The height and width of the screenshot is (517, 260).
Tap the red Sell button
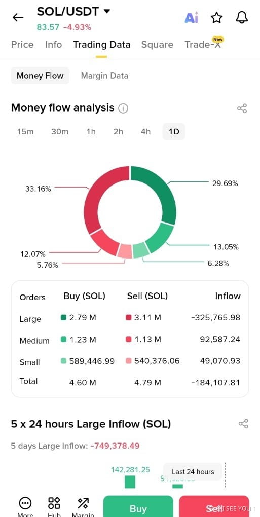pyautogui.click(x=214, y=506)
